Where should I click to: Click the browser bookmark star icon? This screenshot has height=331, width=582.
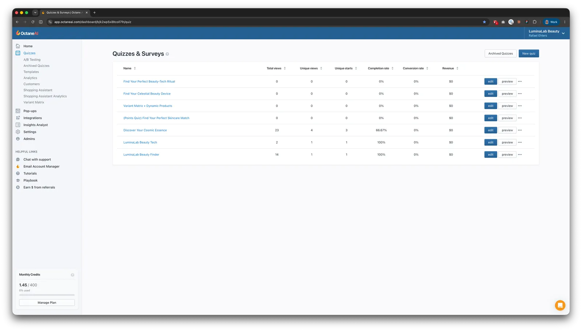(x=485, y=22)
